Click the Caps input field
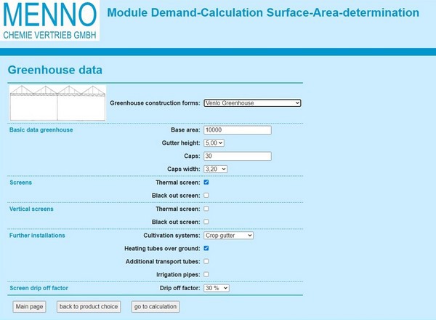The height and width of the screenshot is (320, 436). 238,156
